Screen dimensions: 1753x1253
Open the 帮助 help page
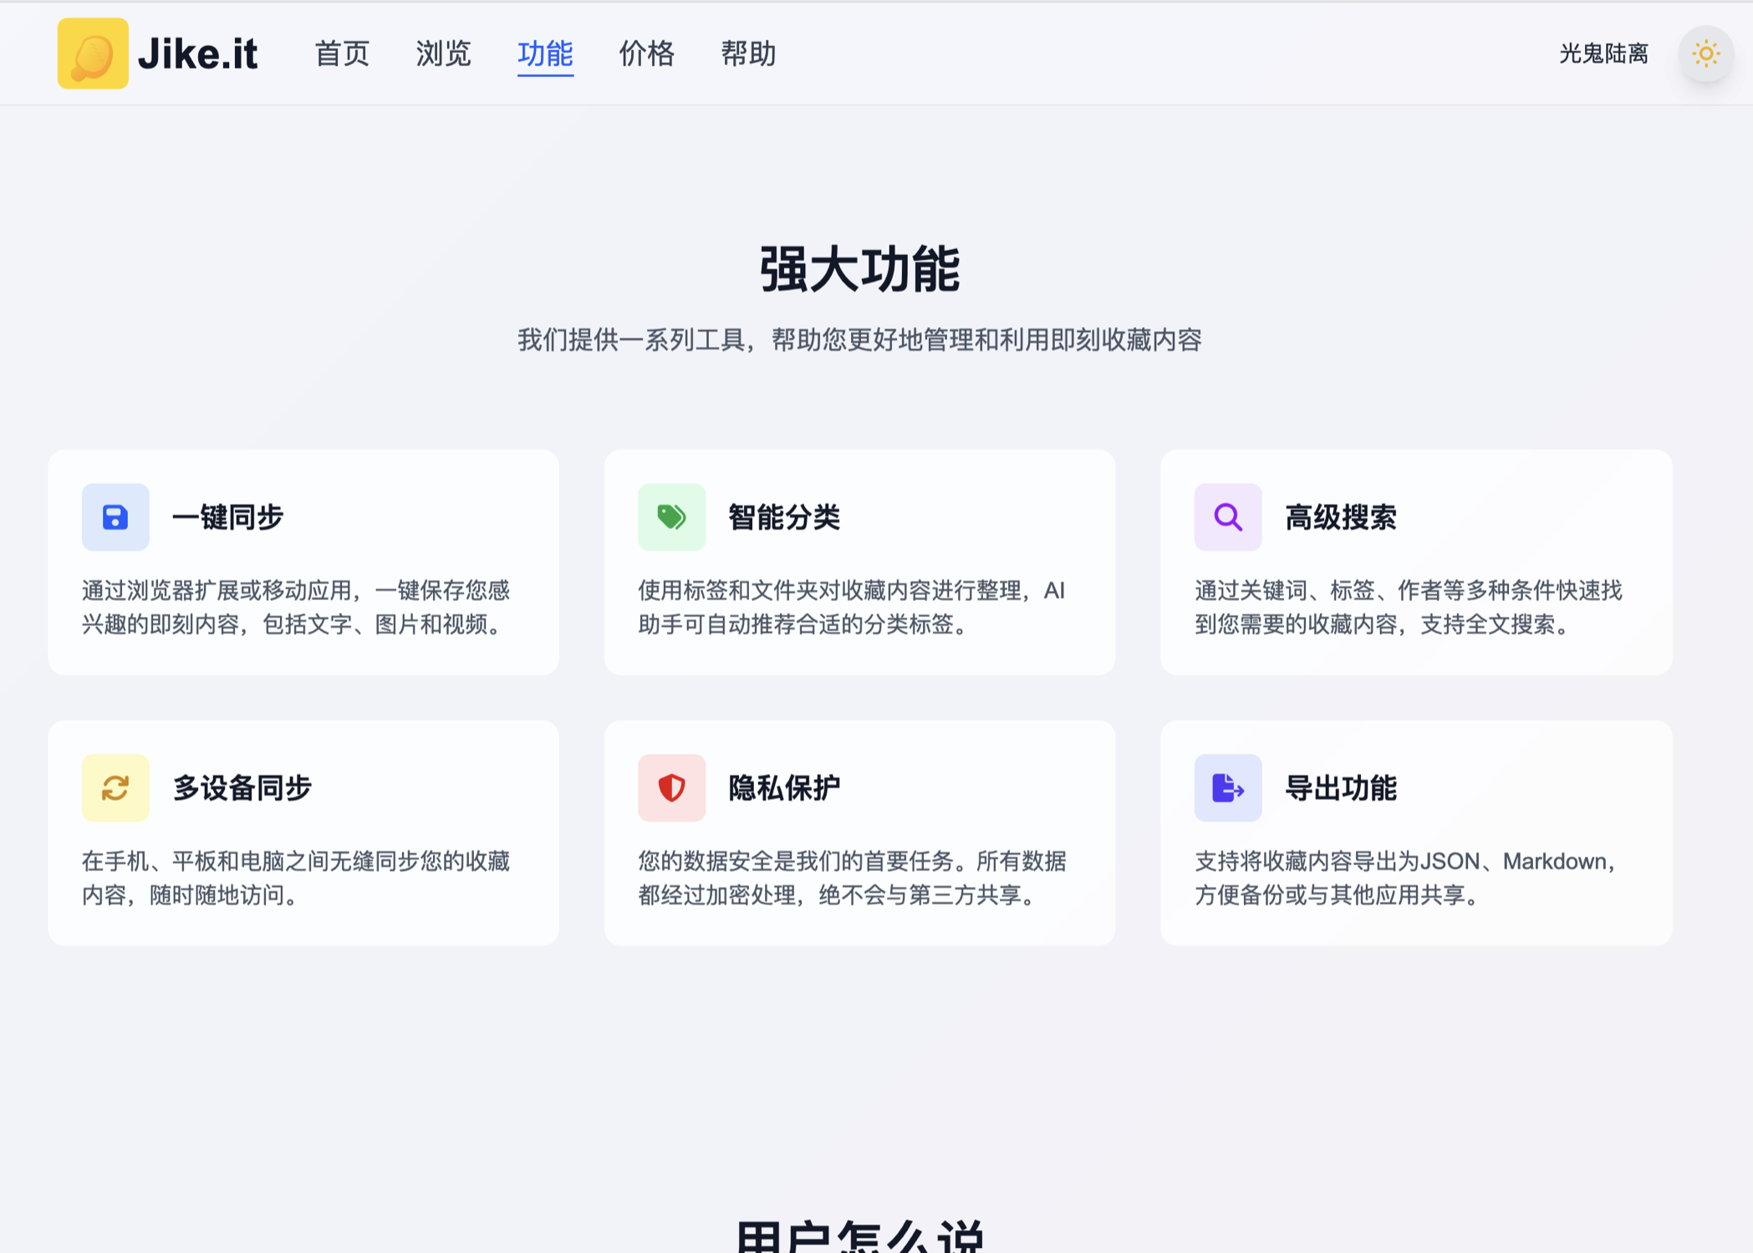[748, 54]
